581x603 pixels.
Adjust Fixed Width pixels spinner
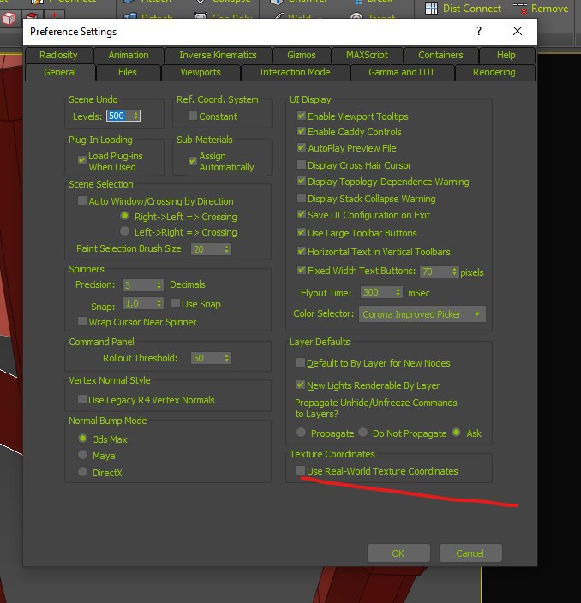coord(455,272)
